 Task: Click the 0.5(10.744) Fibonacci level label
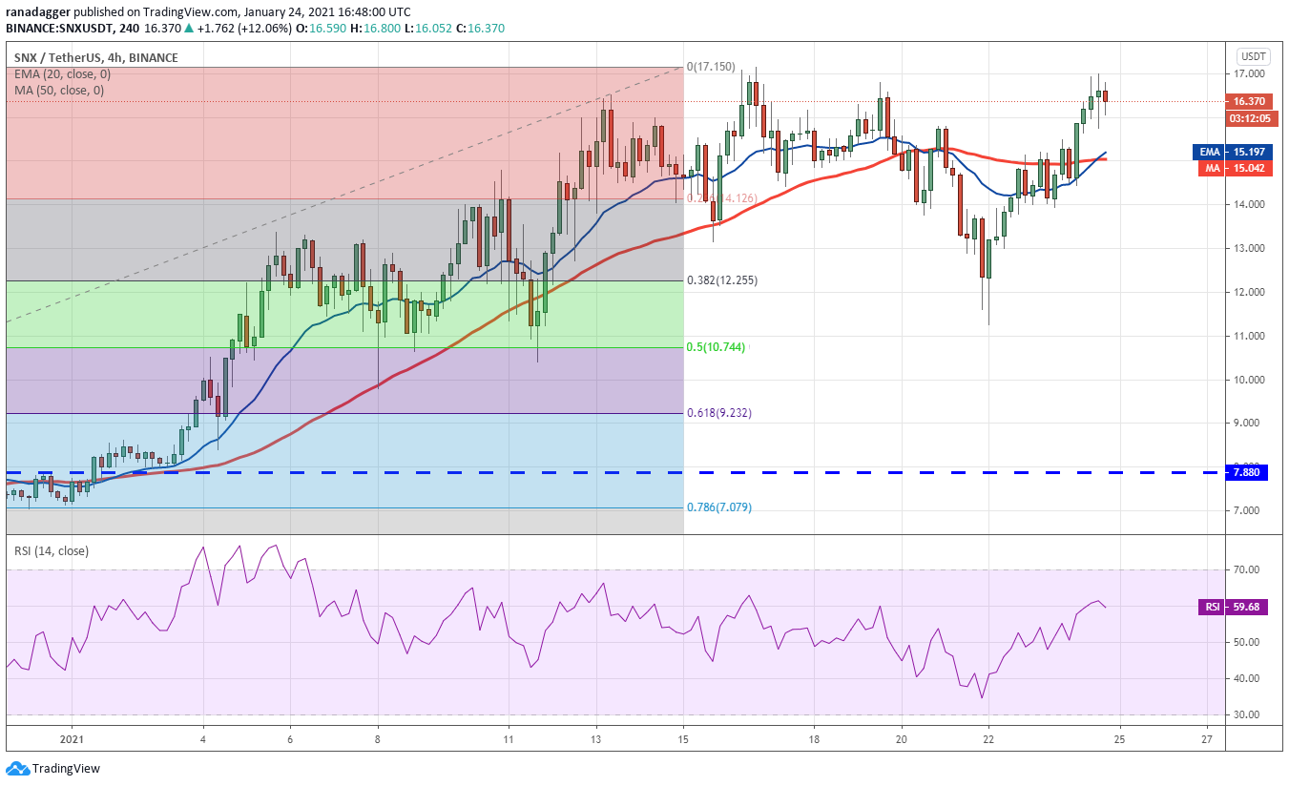click(717, 347)
